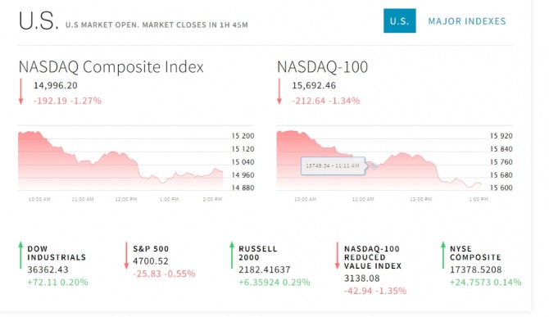Image resolution: width=549 pixels, height=317 pixels.
Task: Open the NASDAQ-100 heading link
Action: point(323,67)
